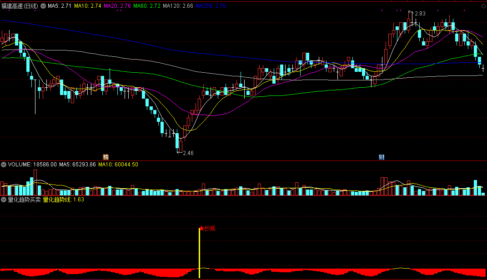Click the MA5: 2.71 label in the price header
The height and width of the screenshot is (280, 487).
(x=59, y=6)
